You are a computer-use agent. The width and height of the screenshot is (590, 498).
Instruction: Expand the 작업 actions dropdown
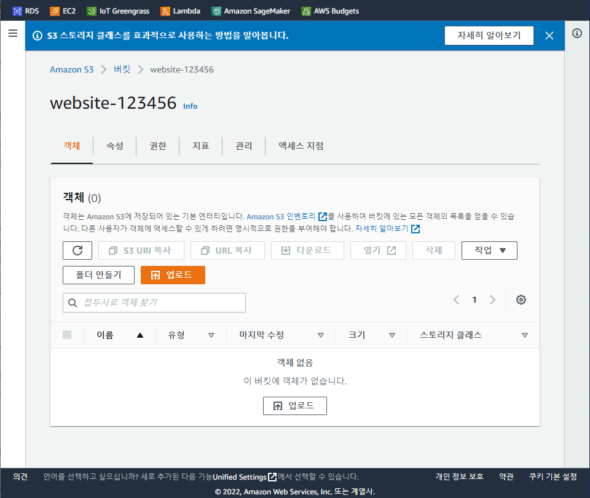click(x=489, y=251)
